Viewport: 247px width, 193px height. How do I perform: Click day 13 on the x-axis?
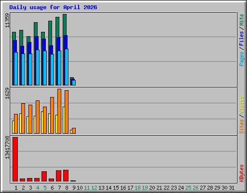coord(101,188)
